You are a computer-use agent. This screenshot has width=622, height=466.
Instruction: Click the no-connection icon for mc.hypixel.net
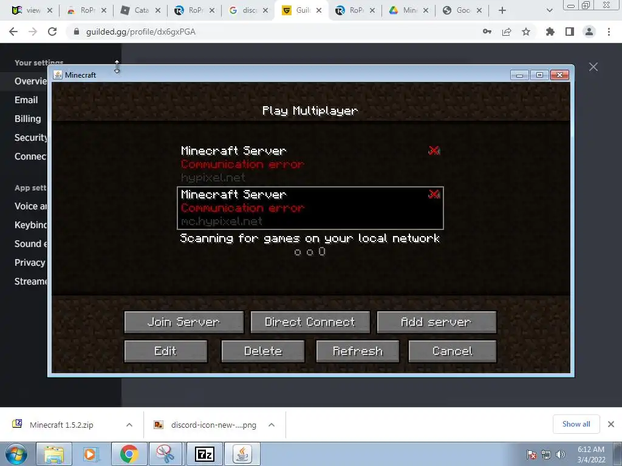point(434,194)
